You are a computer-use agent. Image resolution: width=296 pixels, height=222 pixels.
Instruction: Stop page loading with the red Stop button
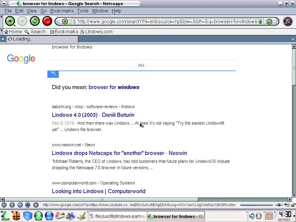[47, 21]
